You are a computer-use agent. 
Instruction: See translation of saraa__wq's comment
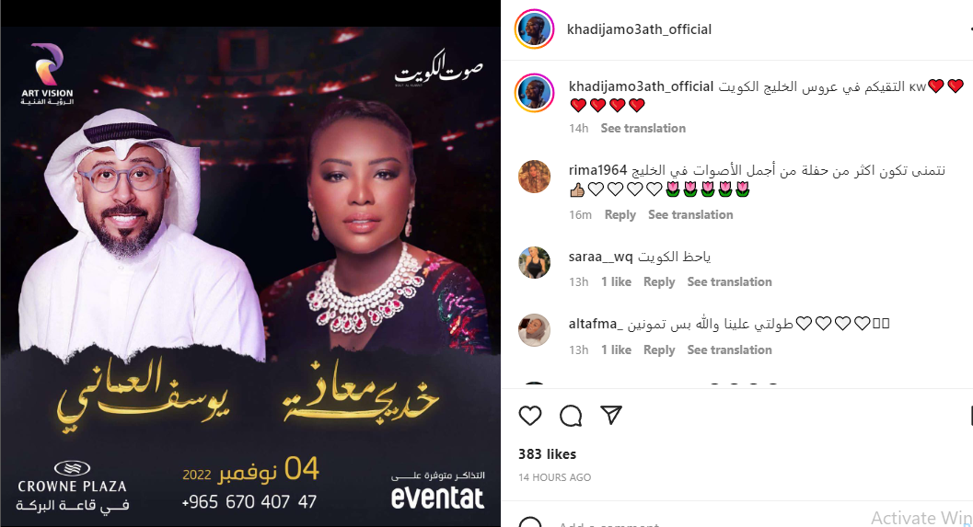click(730, 281)
